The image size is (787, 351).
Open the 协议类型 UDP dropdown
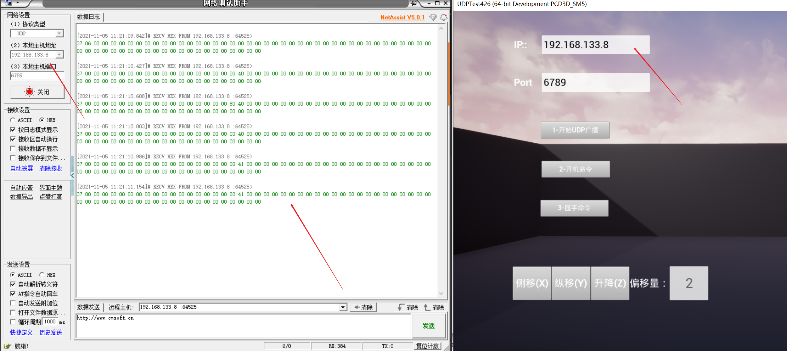coord(59,33)
